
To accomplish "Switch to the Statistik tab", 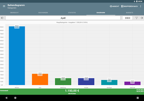I will point(72,13).
